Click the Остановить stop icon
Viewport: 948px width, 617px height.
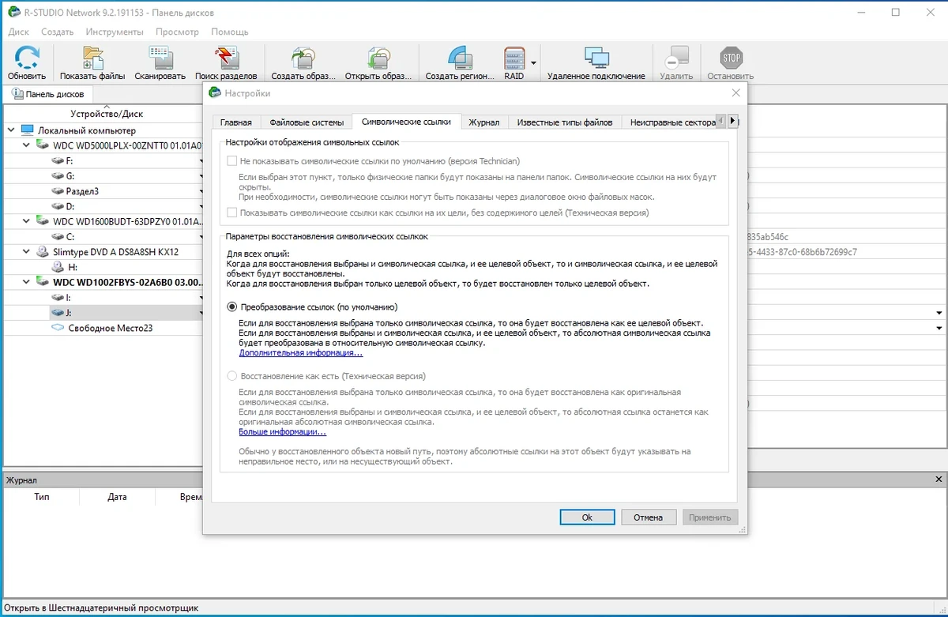(731, 58)
